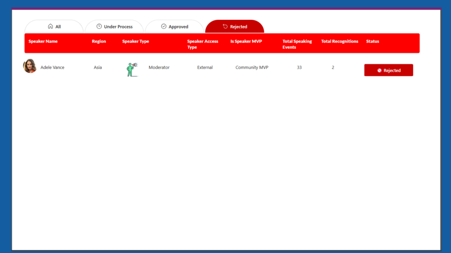Viewport: 451px width, 253px height.
Task: Click the prohibited icon inside the Rejected status badge
Action: (379, 70)
